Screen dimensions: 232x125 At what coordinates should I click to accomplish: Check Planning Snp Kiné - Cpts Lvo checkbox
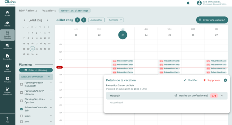21,101
